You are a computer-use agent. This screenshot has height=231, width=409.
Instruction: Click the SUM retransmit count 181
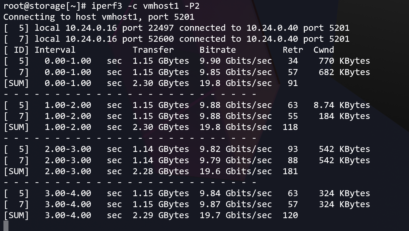click(290, 171)
